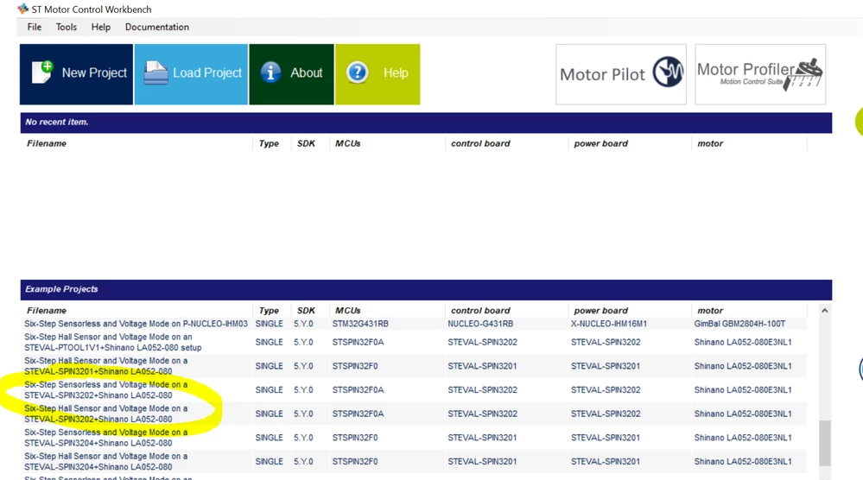Click the About info icon

[x=270, y=72]
